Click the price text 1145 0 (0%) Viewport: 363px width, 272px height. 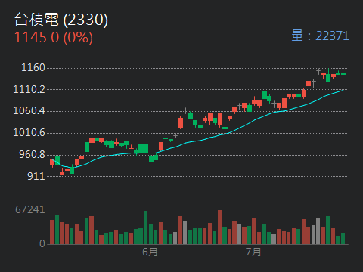coord(54,38)
